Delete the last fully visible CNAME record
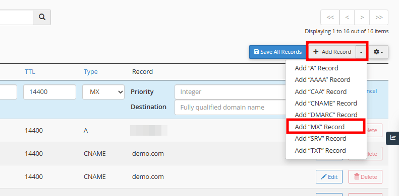The image size is (399, 196). [x=365, y=177]
